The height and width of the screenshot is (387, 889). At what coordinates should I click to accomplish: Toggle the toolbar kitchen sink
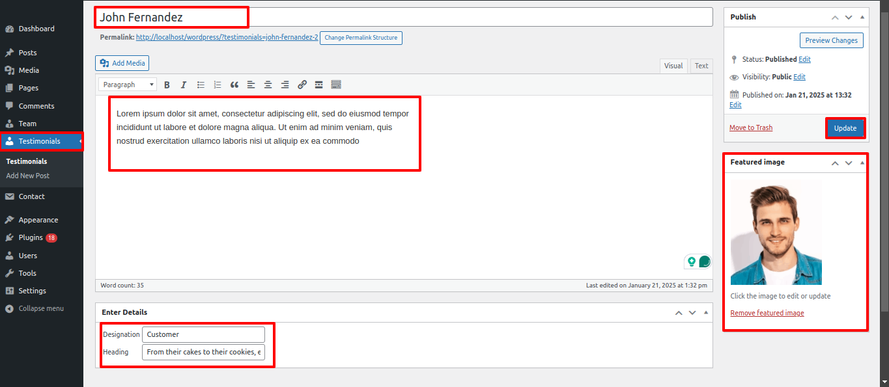tap(336, 85)
